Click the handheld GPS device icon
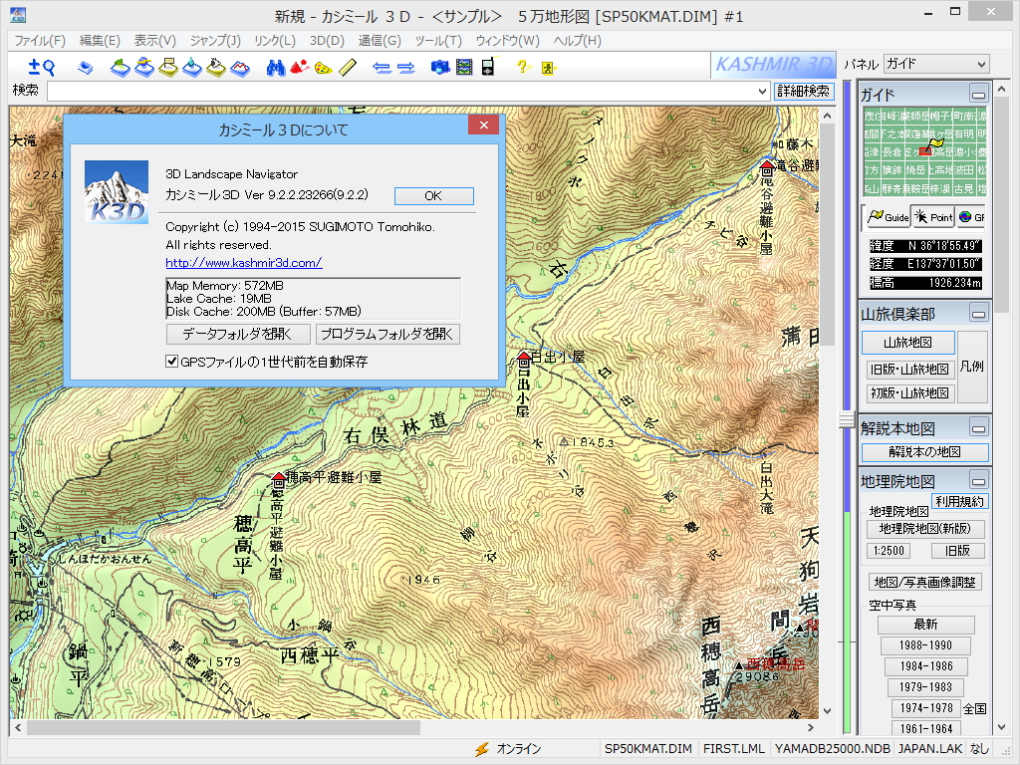 coord(487,67)
